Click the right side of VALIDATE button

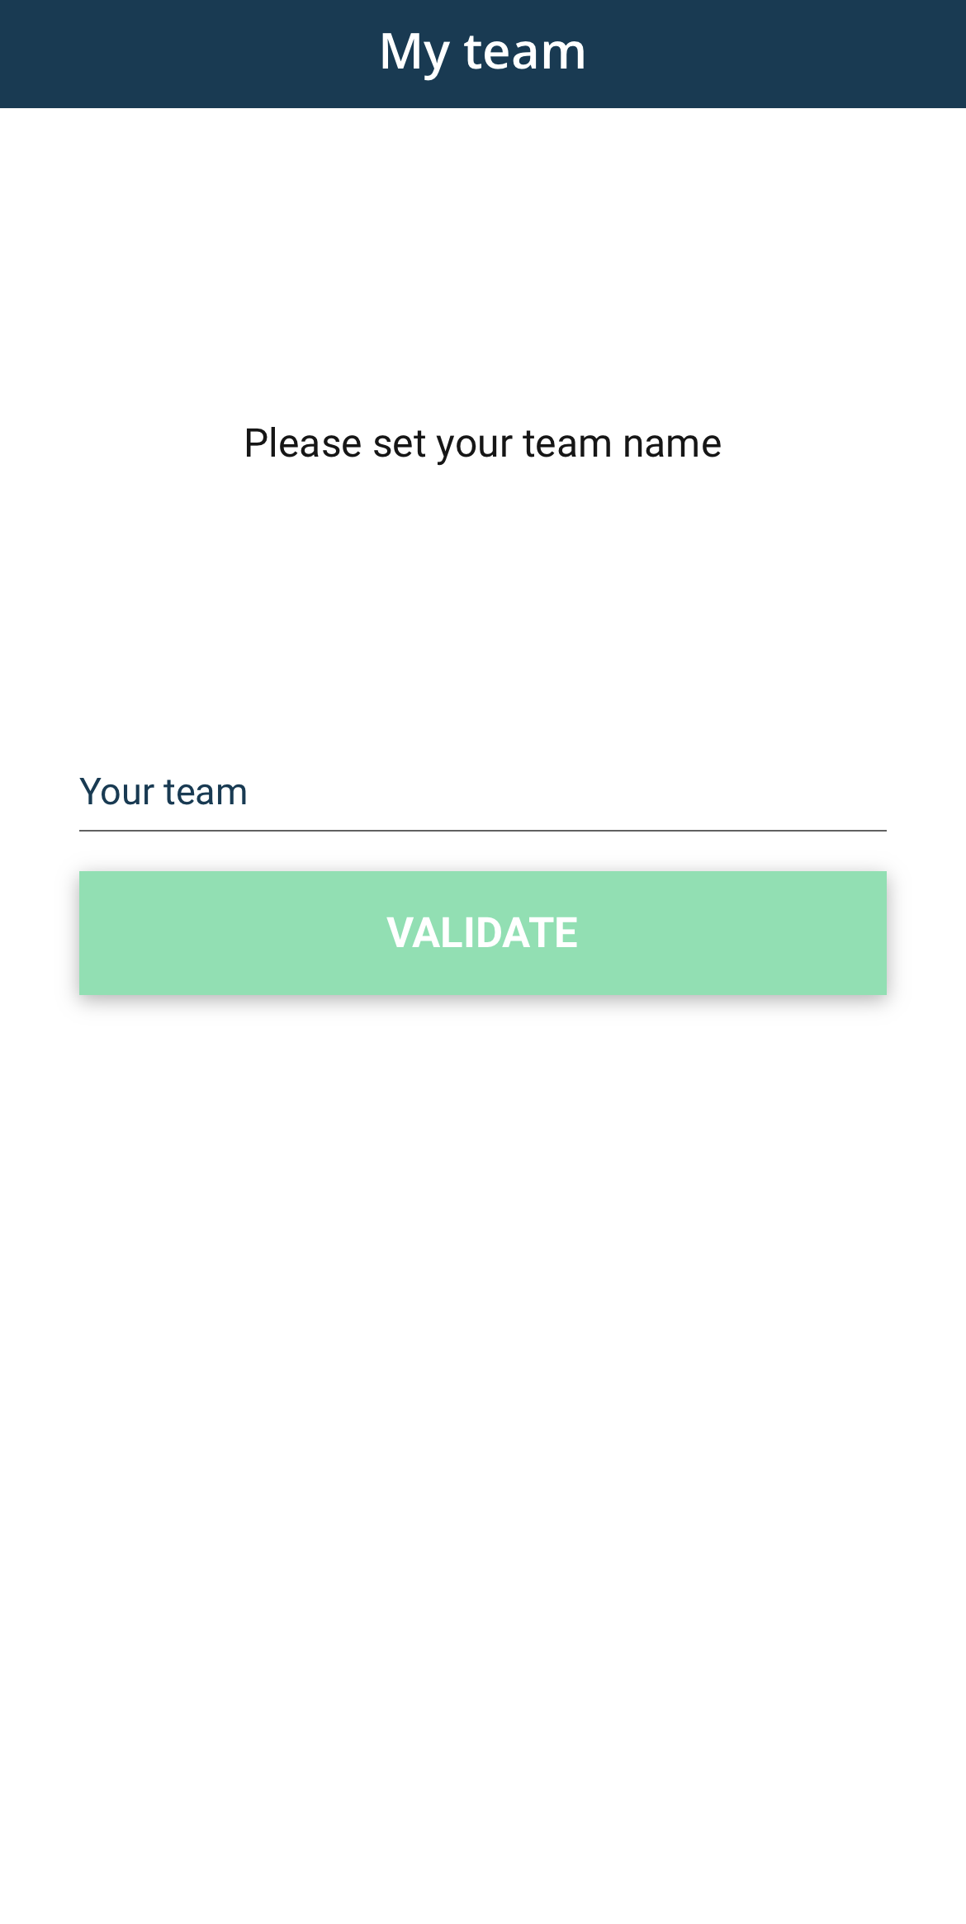[859, 933]
